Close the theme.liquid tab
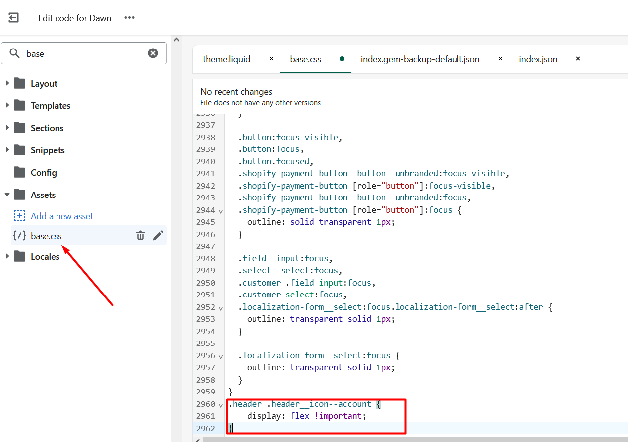 (x=271, y=59)
